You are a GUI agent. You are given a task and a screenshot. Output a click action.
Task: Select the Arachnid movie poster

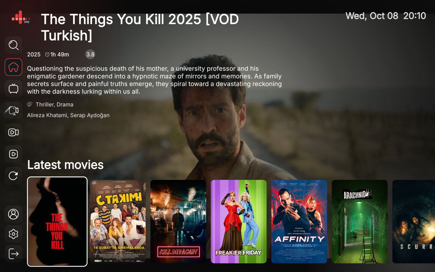click(360, 222)
